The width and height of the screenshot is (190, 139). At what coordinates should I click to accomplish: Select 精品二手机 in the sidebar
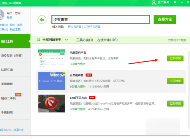(x=15, y=98)
